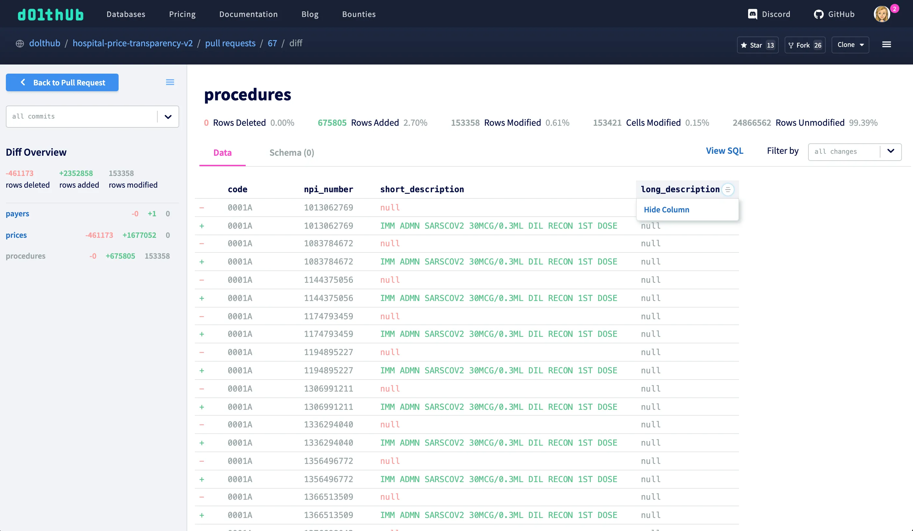Open your profile avatar
The height and width of the screenshot is (531, 913).
click(x=883, y=14)
